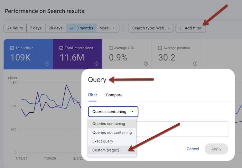Viewport: 242px width, 168px height.
Task: Click checkmark icon on 3 months chip
Action: [72, 28]
